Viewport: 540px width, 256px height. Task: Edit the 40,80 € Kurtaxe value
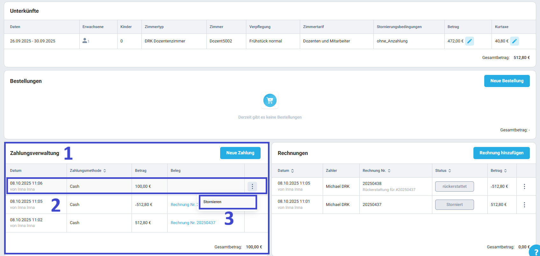514,41
